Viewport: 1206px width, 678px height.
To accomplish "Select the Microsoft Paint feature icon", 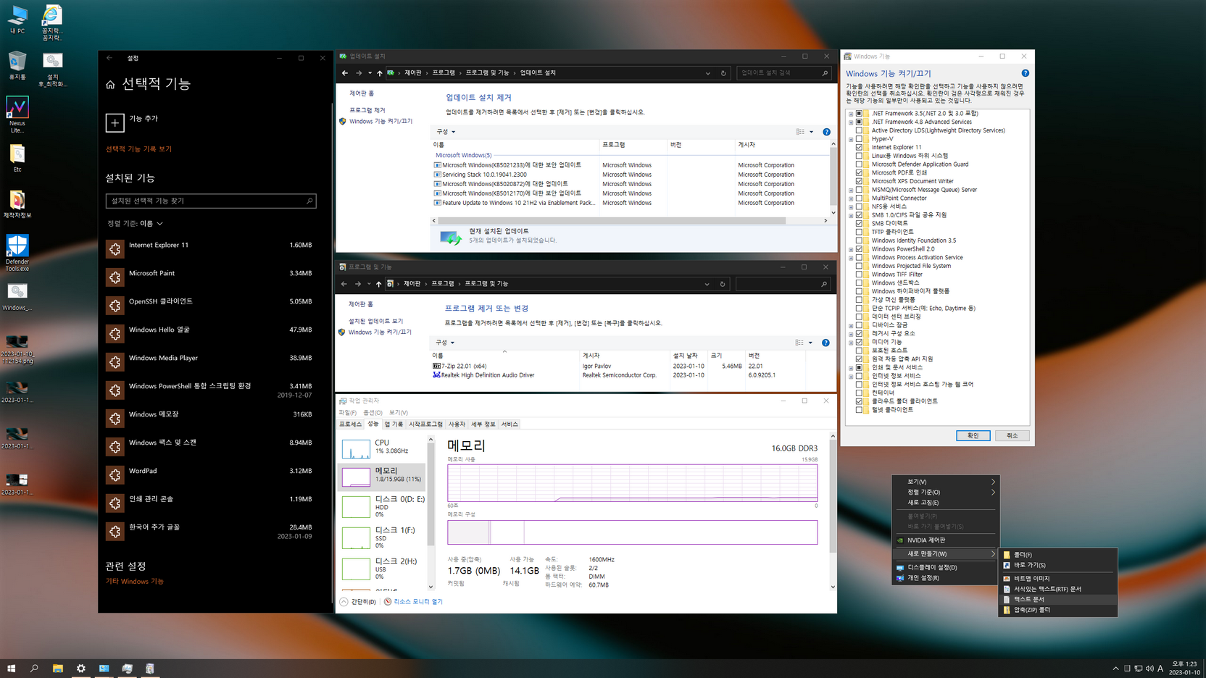I will (x=115, y=277).
